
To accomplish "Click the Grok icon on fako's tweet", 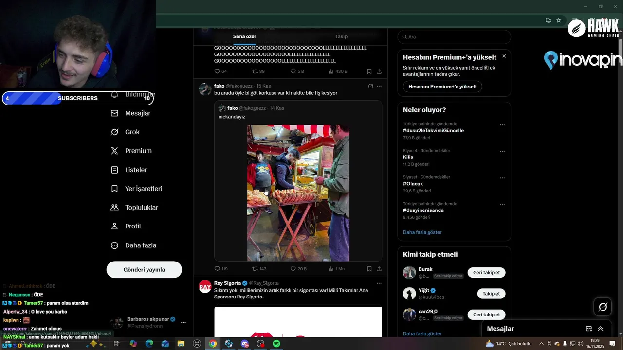I will tap(370, 86).
